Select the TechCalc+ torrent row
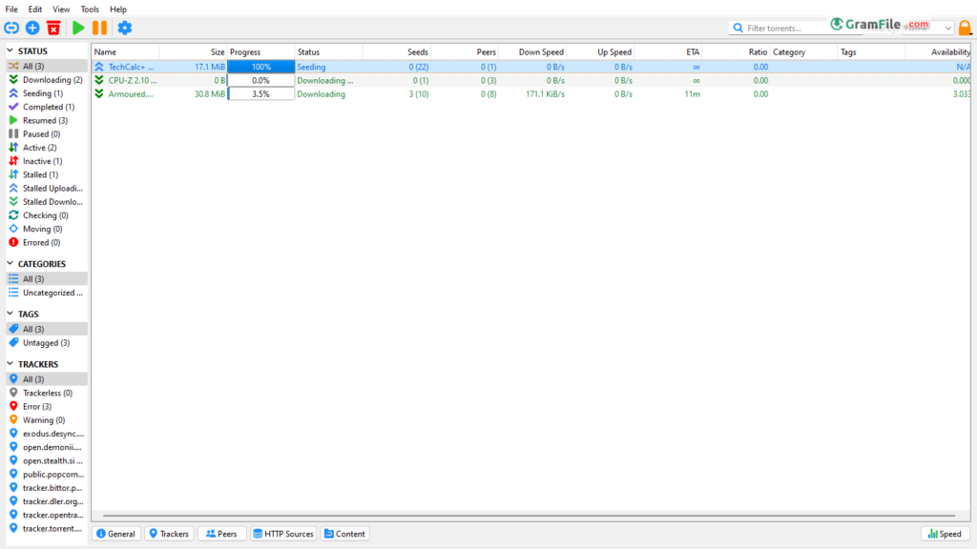 click(530, 67)
